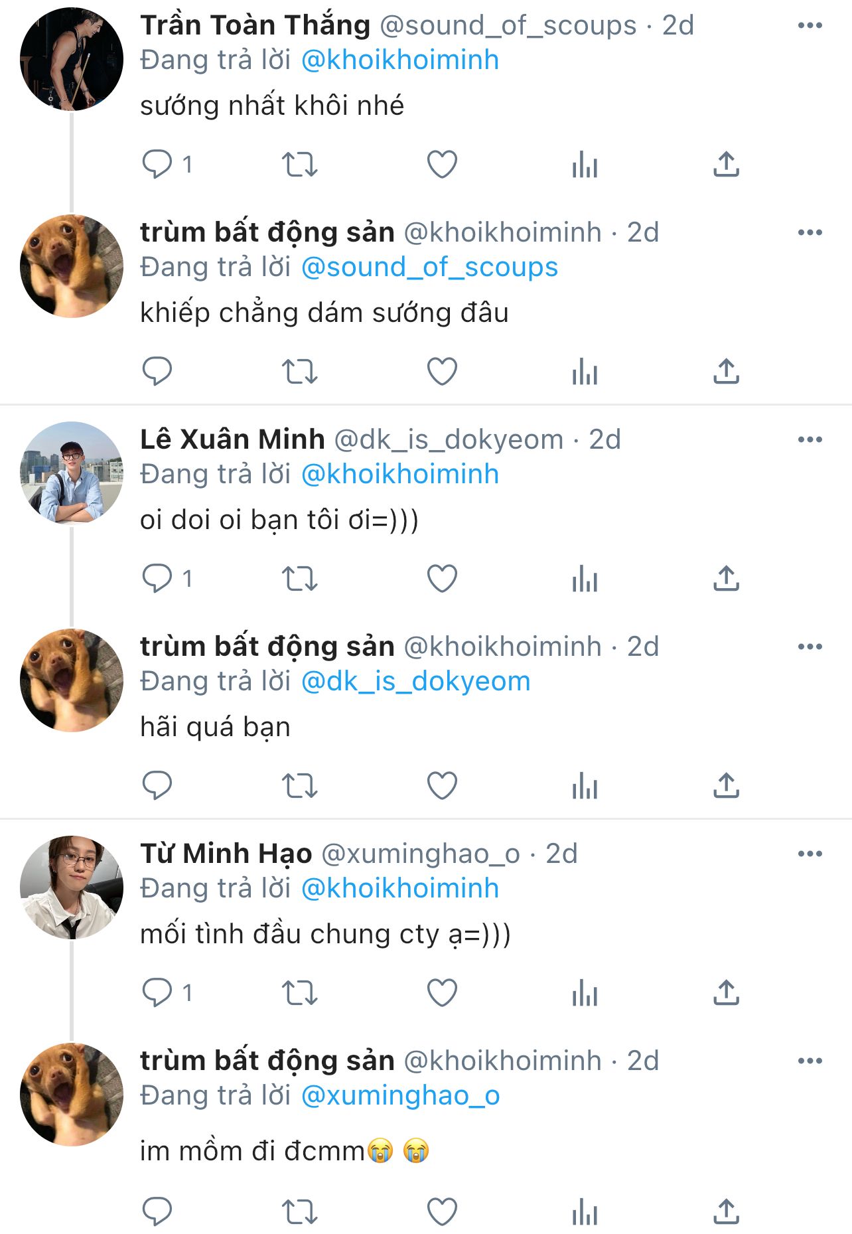The image size is (852, 1234).
Task: Open Từ Minh Hạo's profile avatar
Action: pos(72,887)
